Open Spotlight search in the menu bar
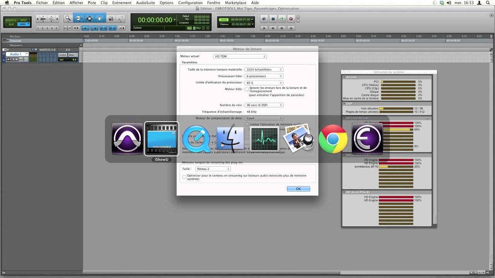The height and width of the screenshot is (278, 495). [x=488, y=3]
